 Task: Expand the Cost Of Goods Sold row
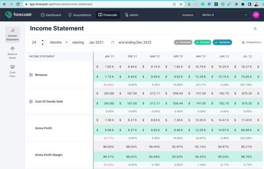(31, 101)
